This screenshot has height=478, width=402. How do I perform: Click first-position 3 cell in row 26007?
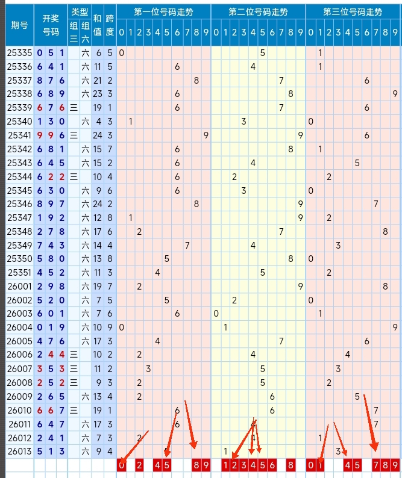[x=148, y=369]
